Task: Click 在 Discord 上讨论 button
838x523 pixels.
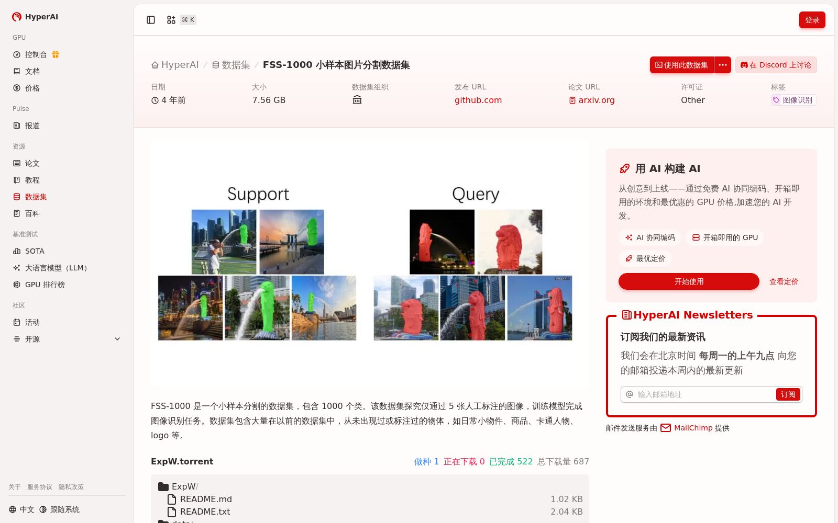Action: click(x=776, y=65)
